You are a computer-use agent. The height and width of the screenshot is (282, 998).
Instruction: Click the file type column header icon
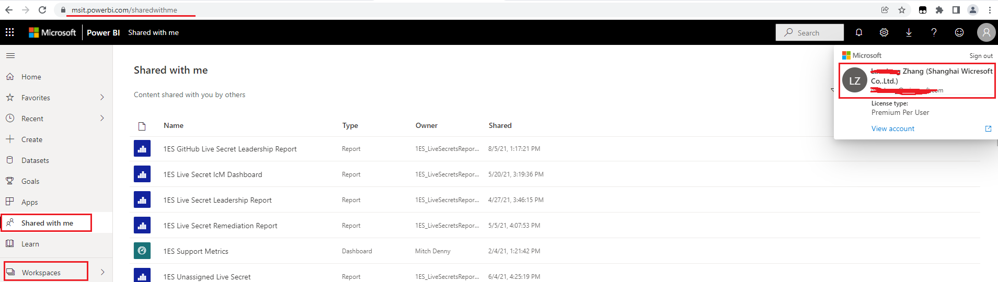click(142, 126)
